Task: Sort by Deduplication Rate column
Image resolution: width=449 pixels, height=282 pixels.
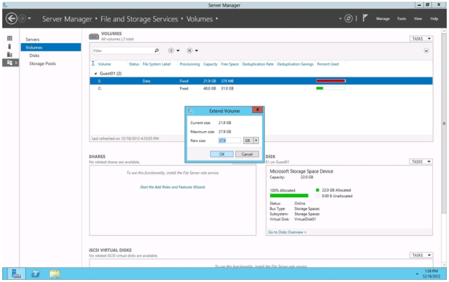Action: [x=258, y=64]
